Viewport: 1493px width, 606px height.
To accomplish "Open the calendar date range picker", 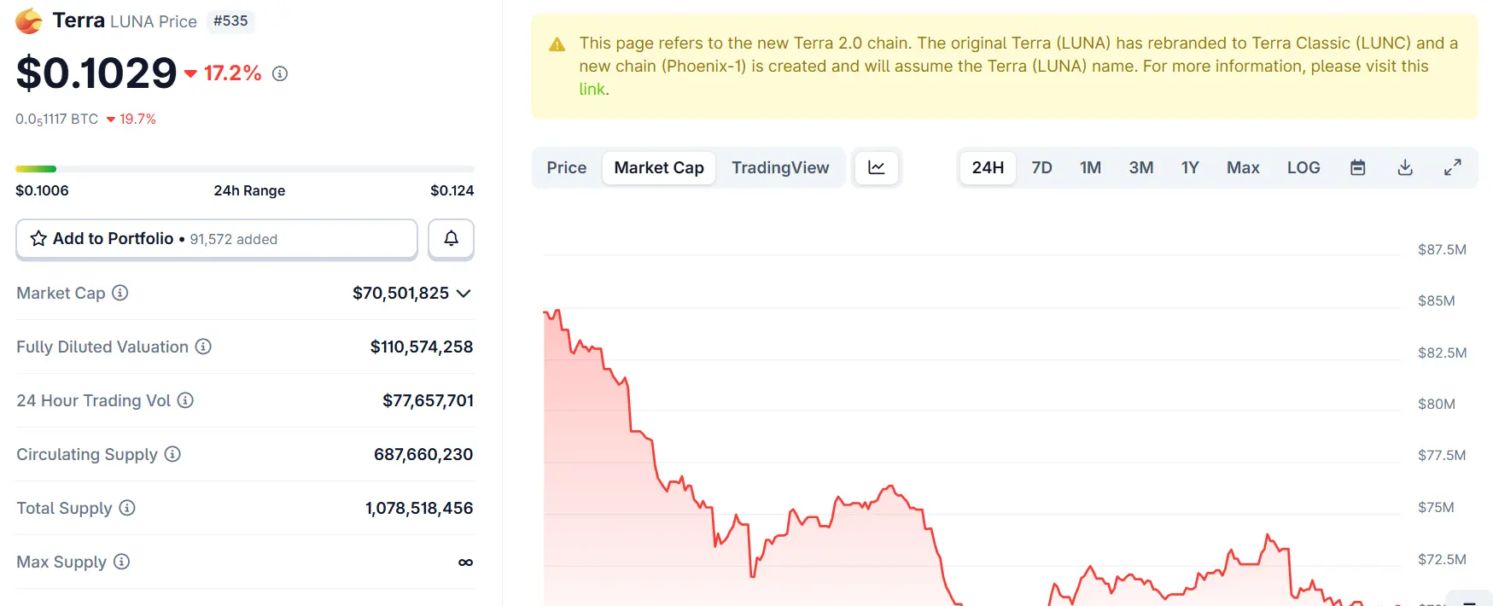I will [1357, 167].
